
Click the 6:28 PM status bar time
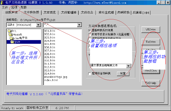point(62,108)
